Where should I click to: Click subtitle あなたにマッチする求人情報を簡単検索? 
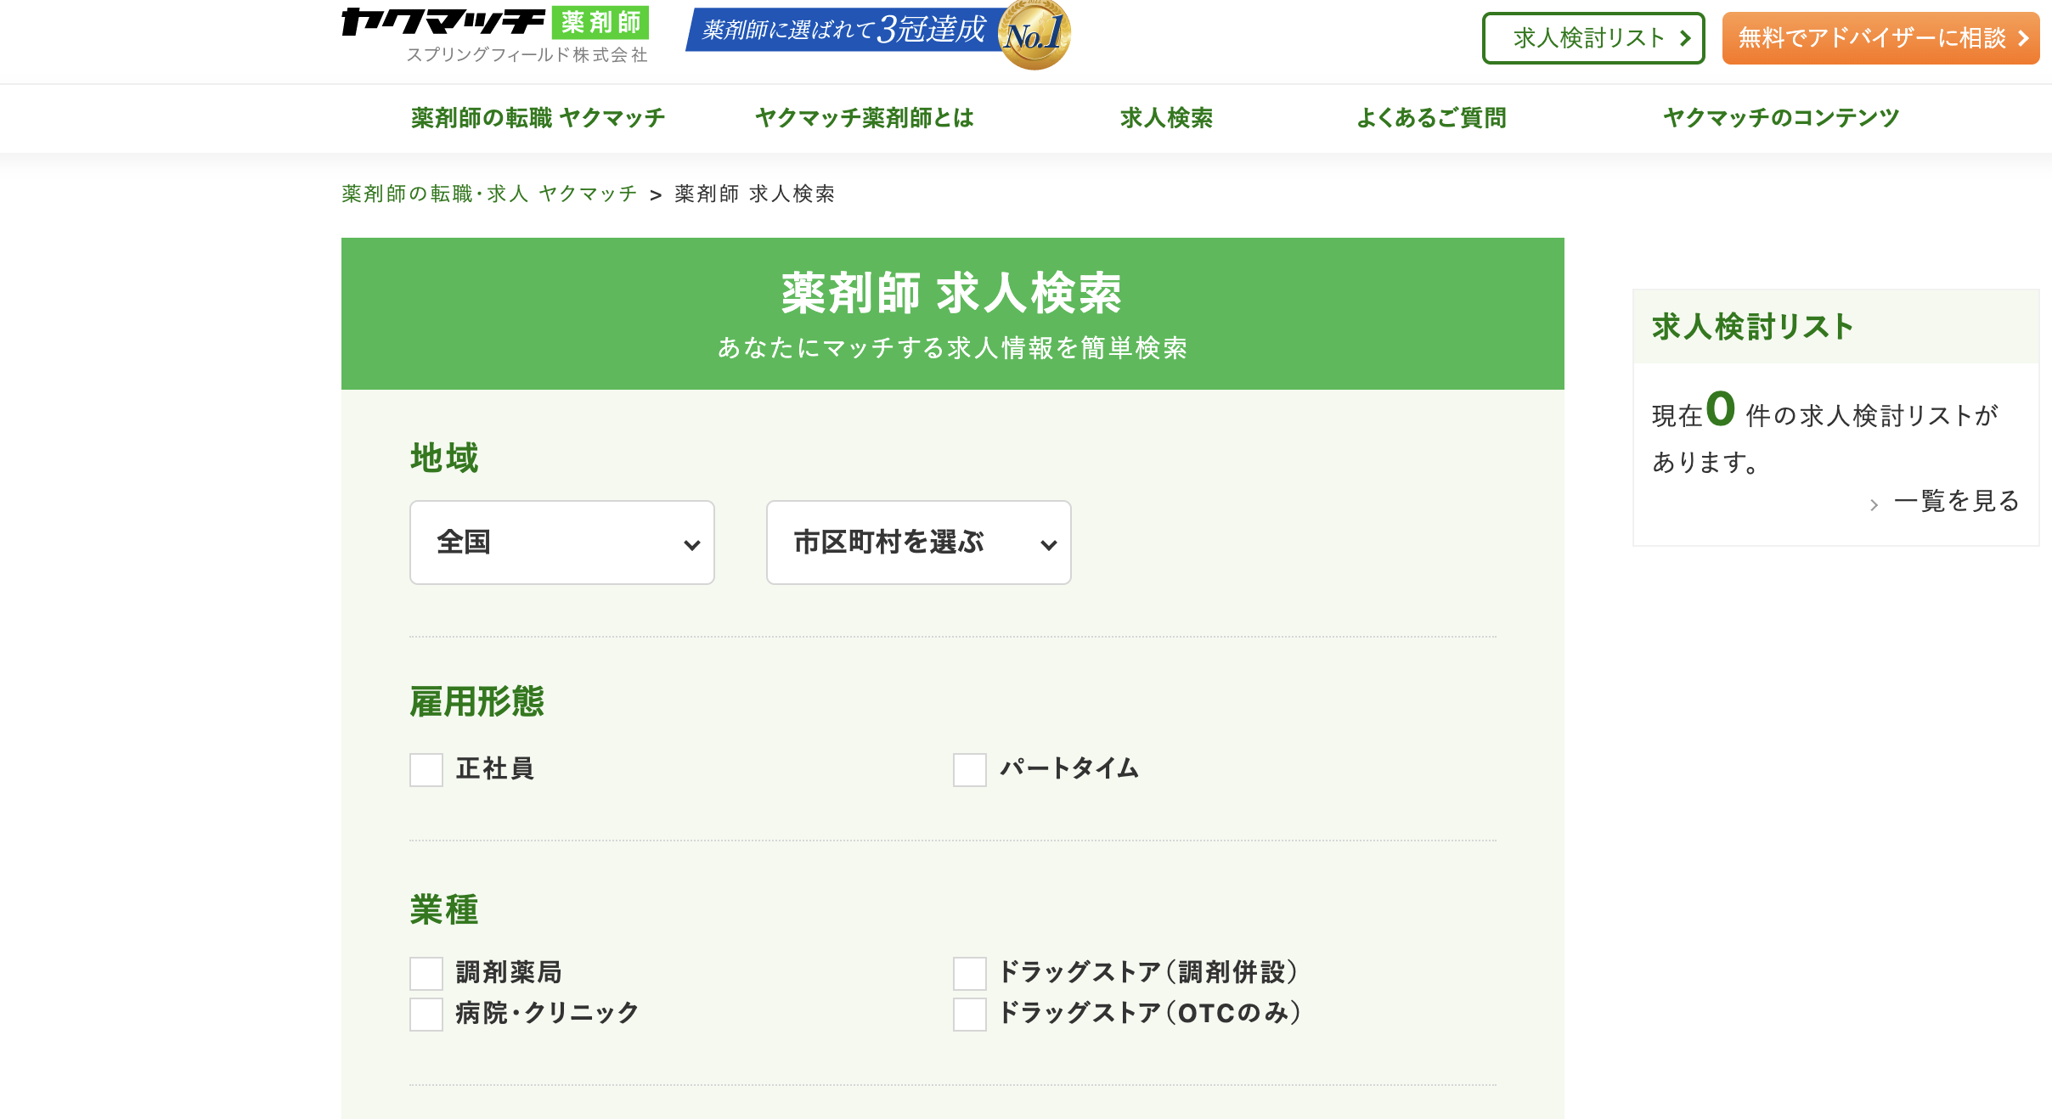pos(952,348)
